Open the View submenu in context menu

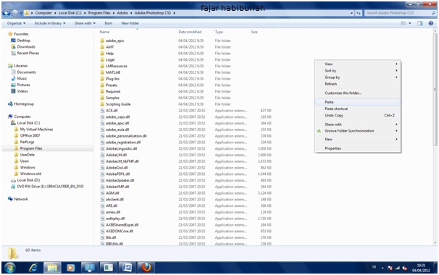[358, 64]
